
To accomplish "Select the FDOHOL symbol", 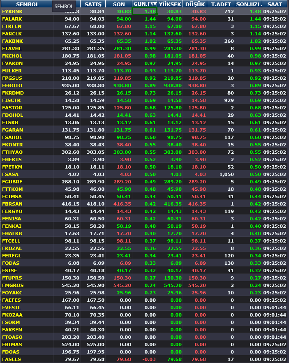I will (x=12, y=115).
